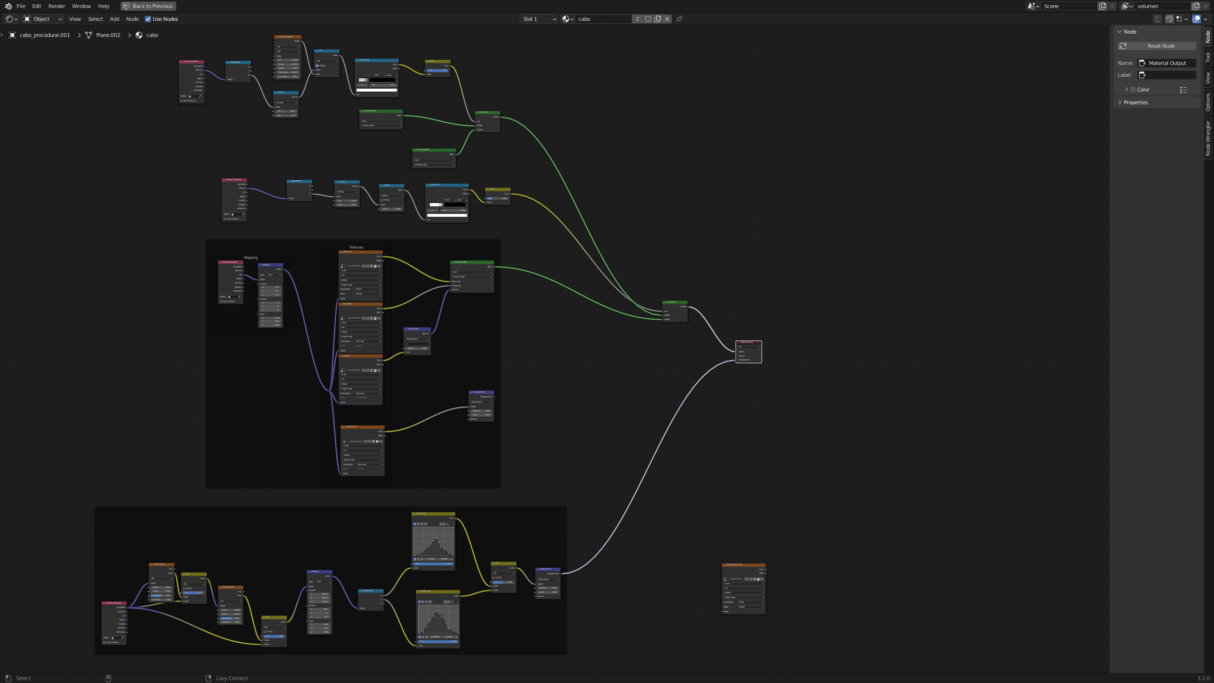Image resolution: width=1214 pixels, height=683 pixels.
Task: Click the Back to Previous button
Action: pos(148,6)
